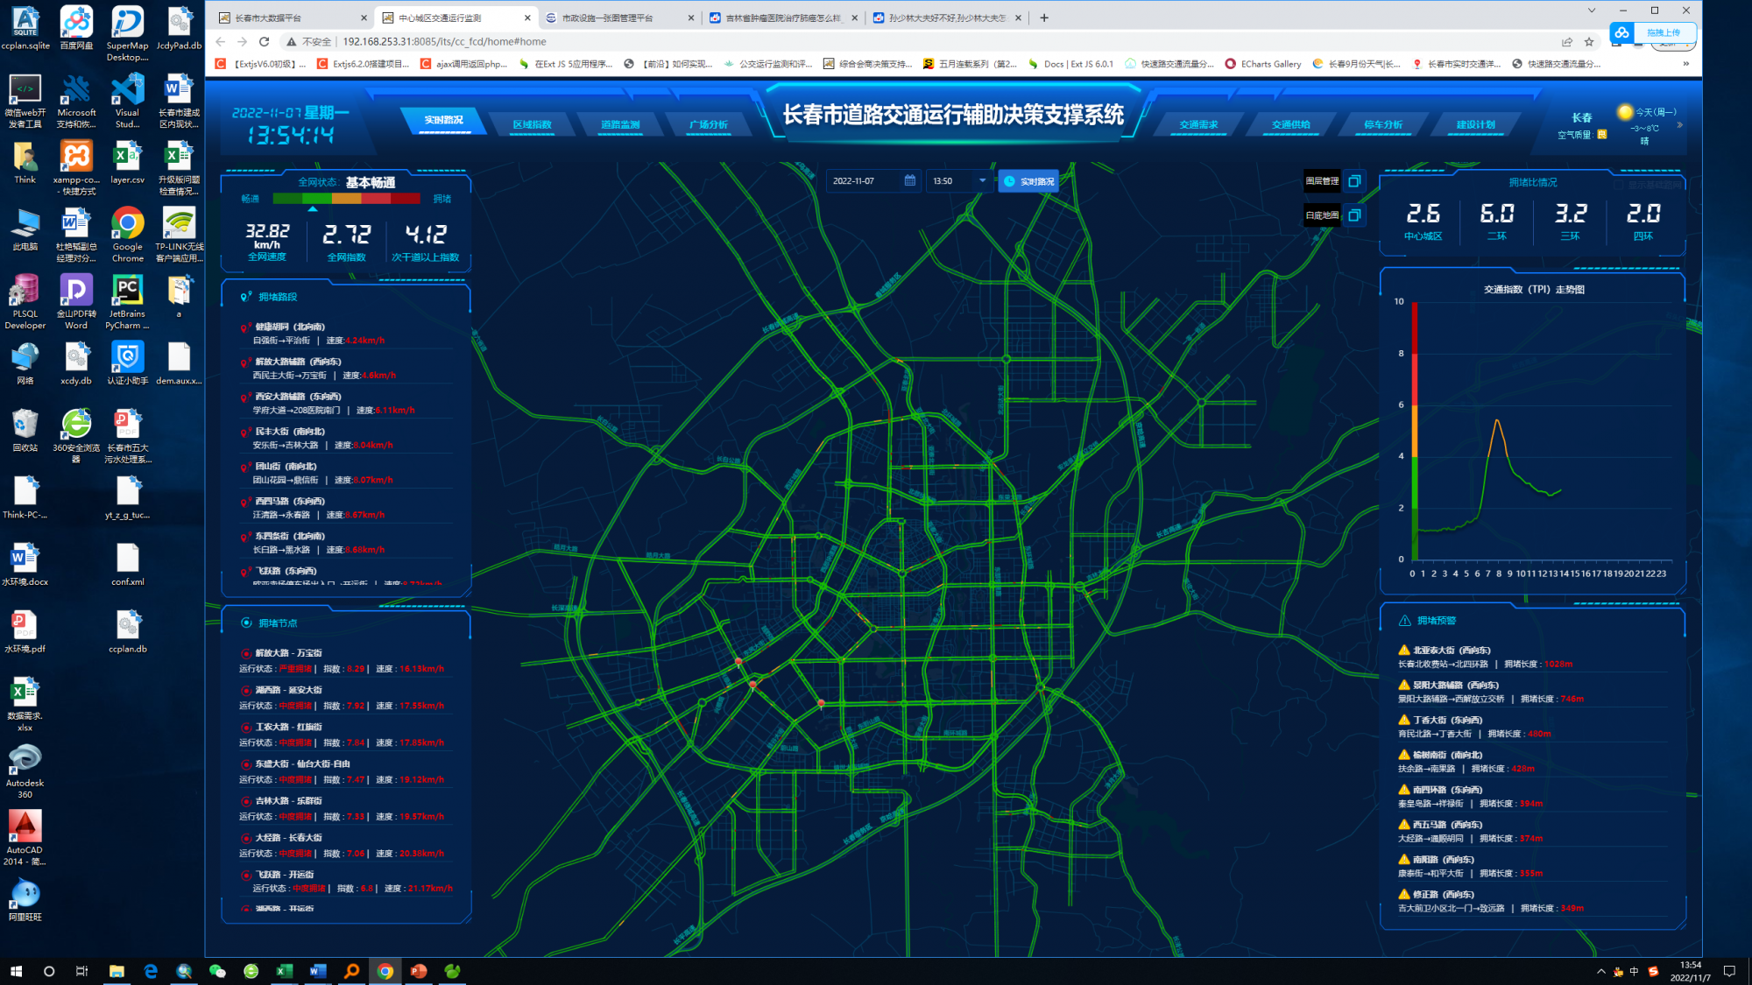Expand the bookmarks bar overflow chevron
Screen dimensions: 1752x985
click(x=1686, y=64)
